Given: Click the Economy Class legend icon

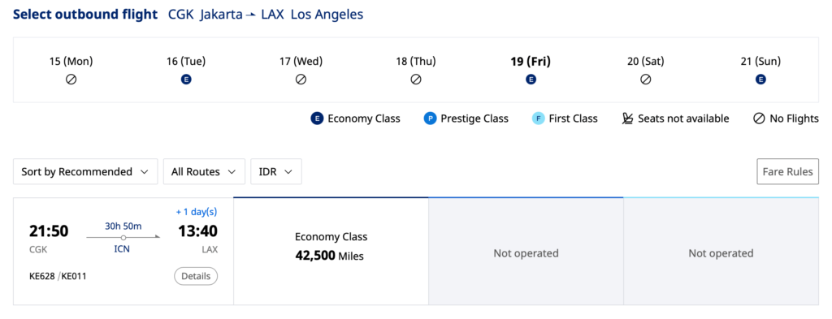Looking at the screenshot, I should click(x=317, y=119).
